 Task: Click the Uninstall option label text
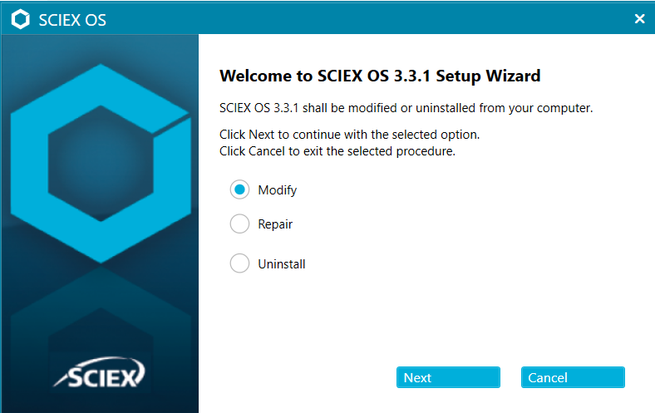(x=282, y=264)
